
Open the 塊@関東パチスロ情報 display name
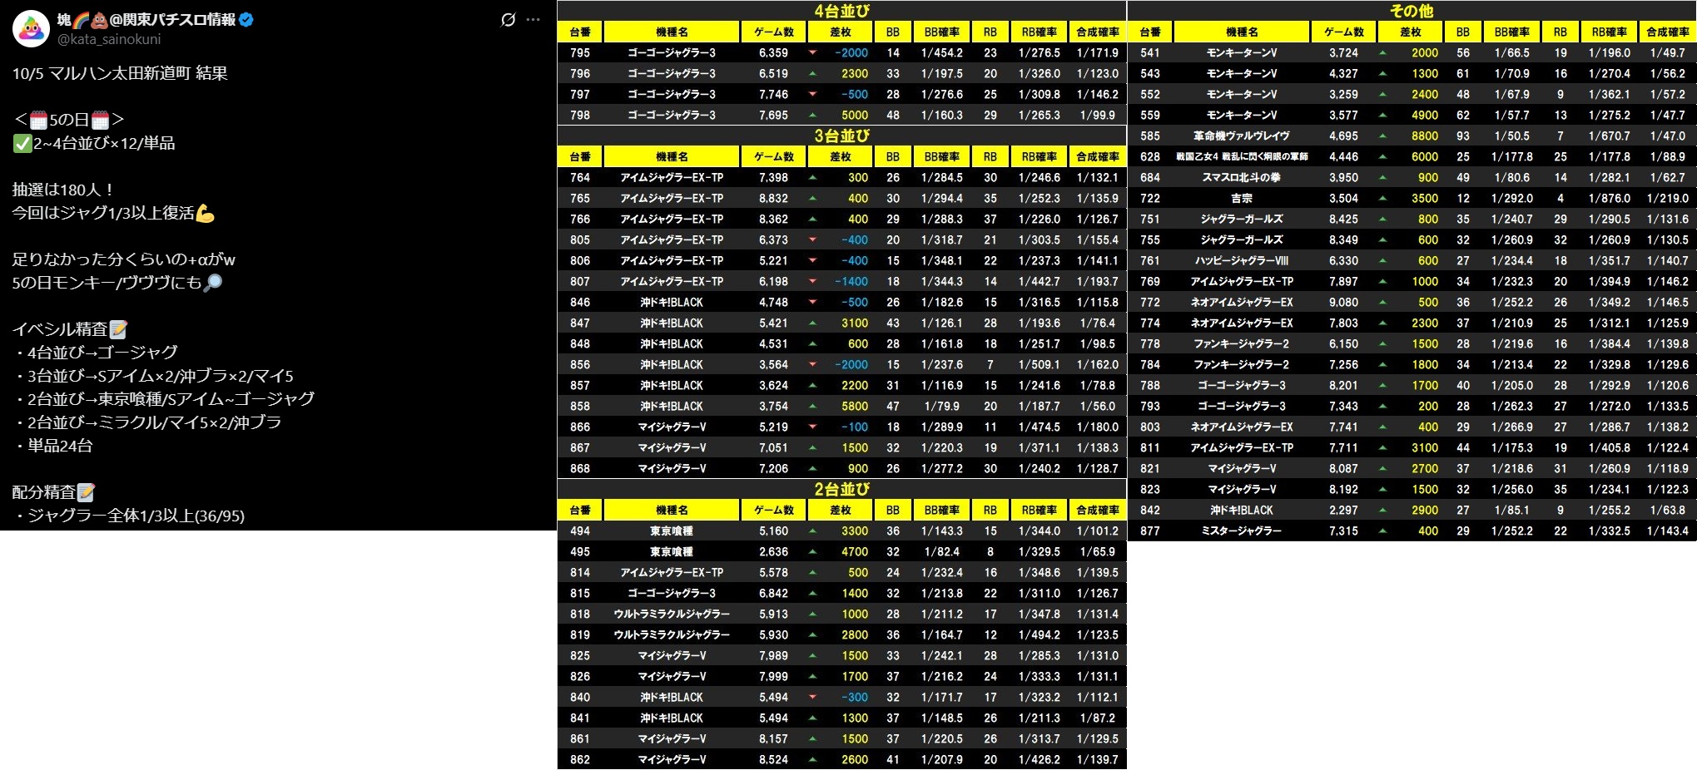coord(146,20)
